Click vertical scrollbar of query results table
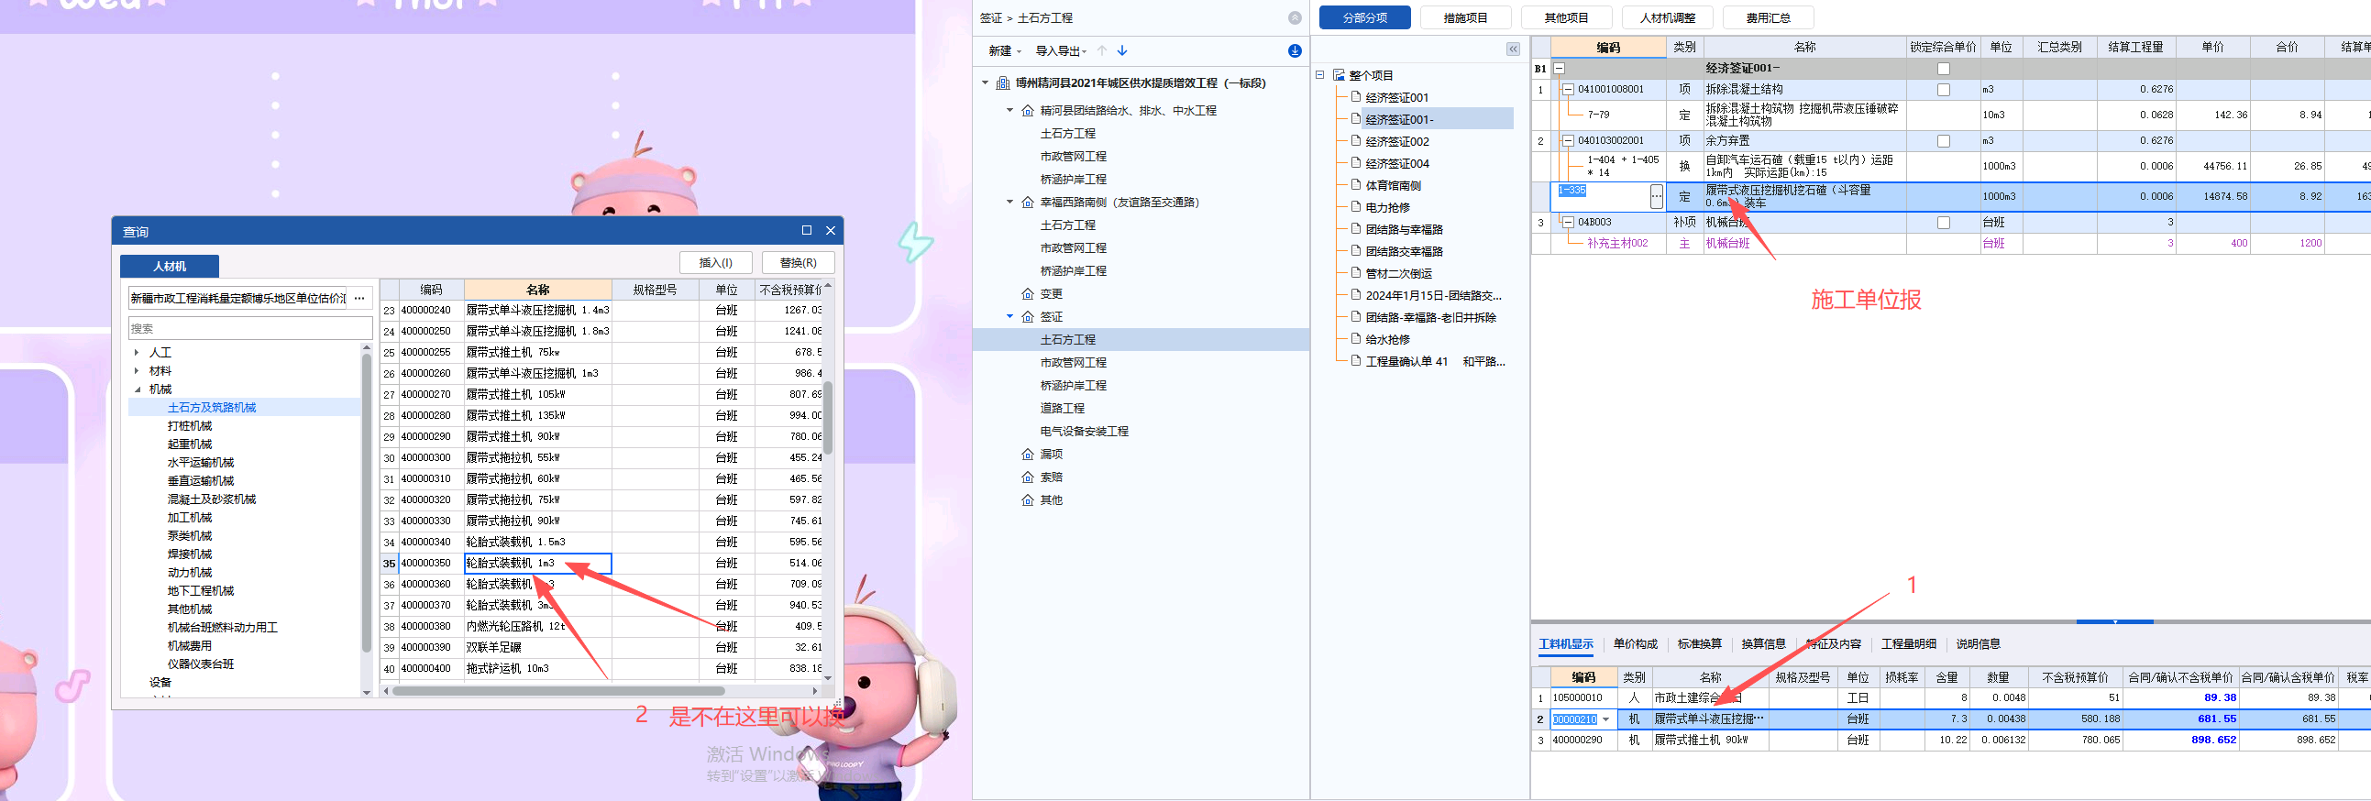The width and height of the screenshot is (2371, 801). (827, 418)
